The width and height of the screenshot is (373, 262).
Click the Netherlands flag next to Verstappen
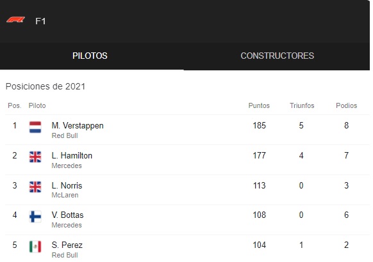[35, 127]
